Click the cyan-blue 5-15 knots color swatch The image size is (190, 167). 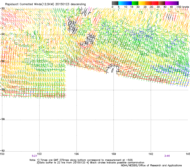[x=125, y=3]
